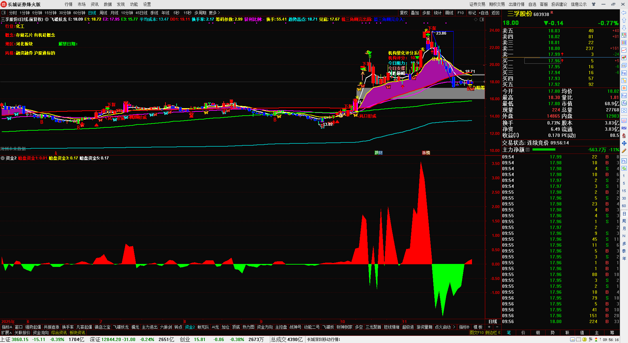Click the yellow status icon in the status bar

click(584, 340)
